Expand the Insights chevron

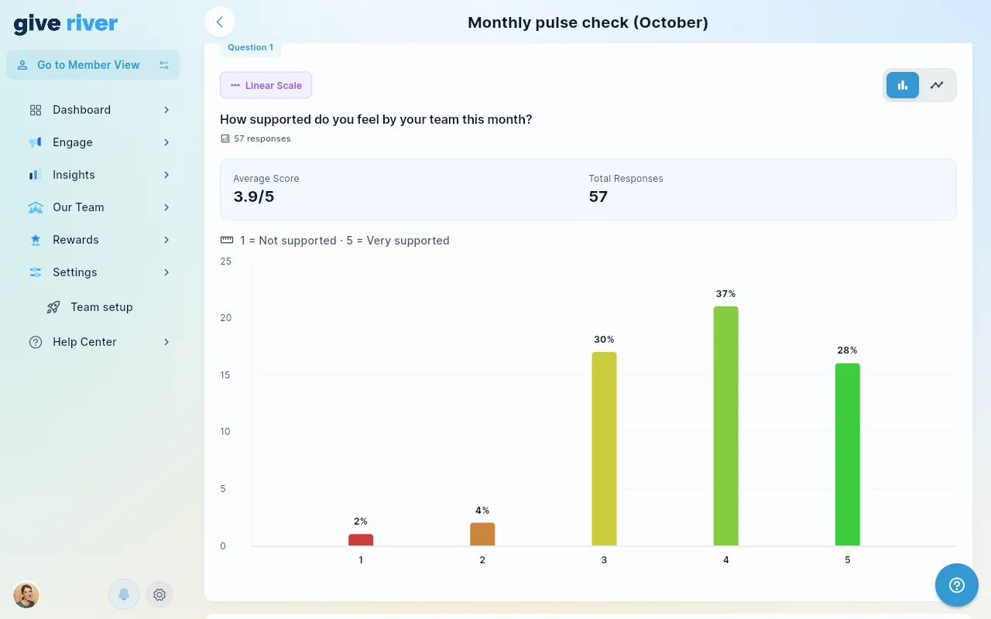click(166, 175)
